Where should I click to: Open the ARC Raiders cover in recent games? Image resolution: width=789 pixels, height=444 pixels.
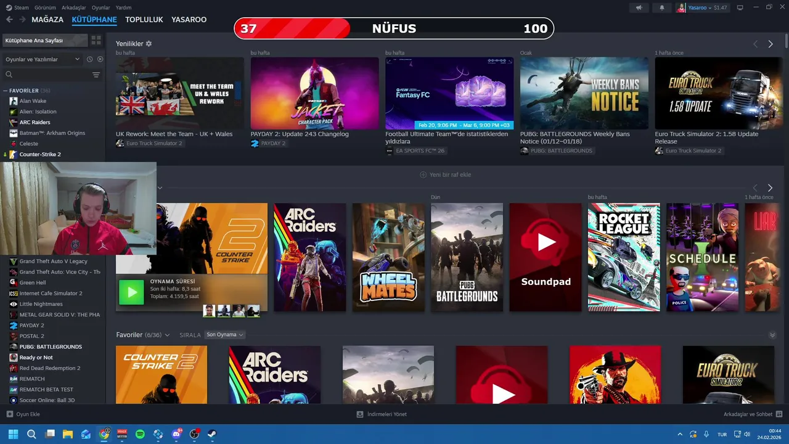(309, 257)
